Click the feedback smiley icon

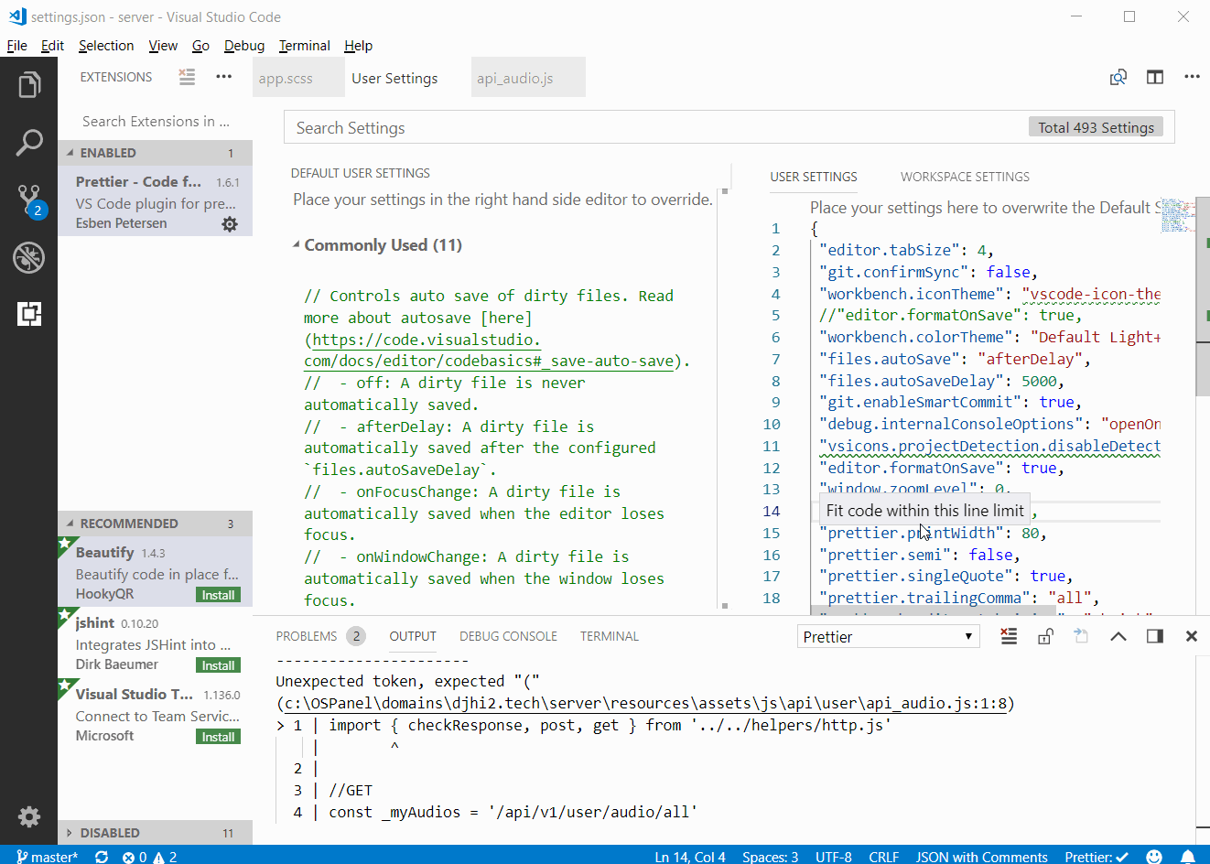click(x=1154, y=857)
